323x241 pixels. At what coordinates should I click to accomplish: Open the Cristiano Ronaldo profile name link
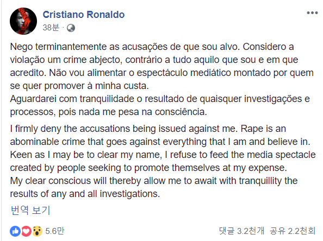pyautogui.click(x=84, y=15)
